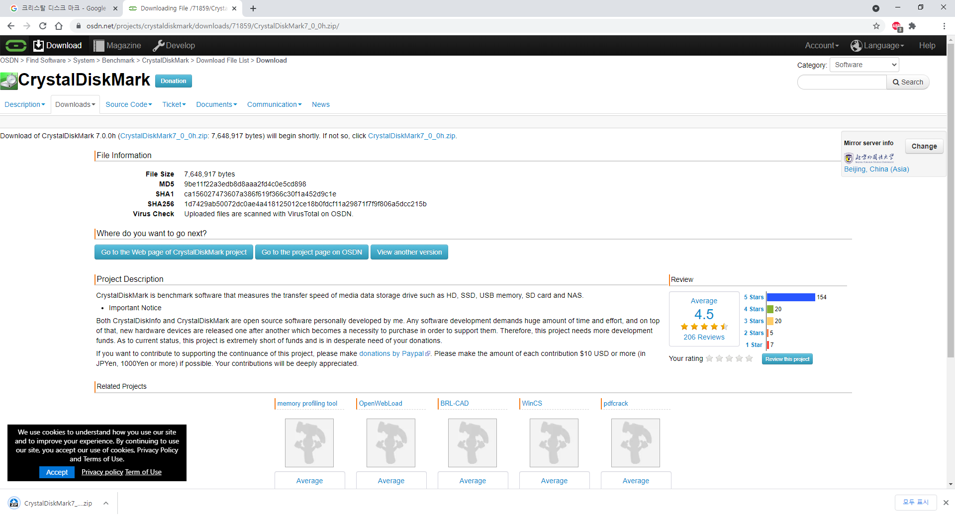Click the WinCS project thumbnail
The height and width of the screenshot is (517, 955).
(x=554, y=443)
